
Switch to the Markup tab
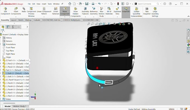[x=28, y=20]
